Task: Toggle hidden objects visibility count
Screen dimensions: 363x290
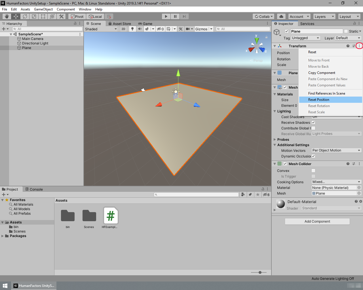Action: [161, 29]
